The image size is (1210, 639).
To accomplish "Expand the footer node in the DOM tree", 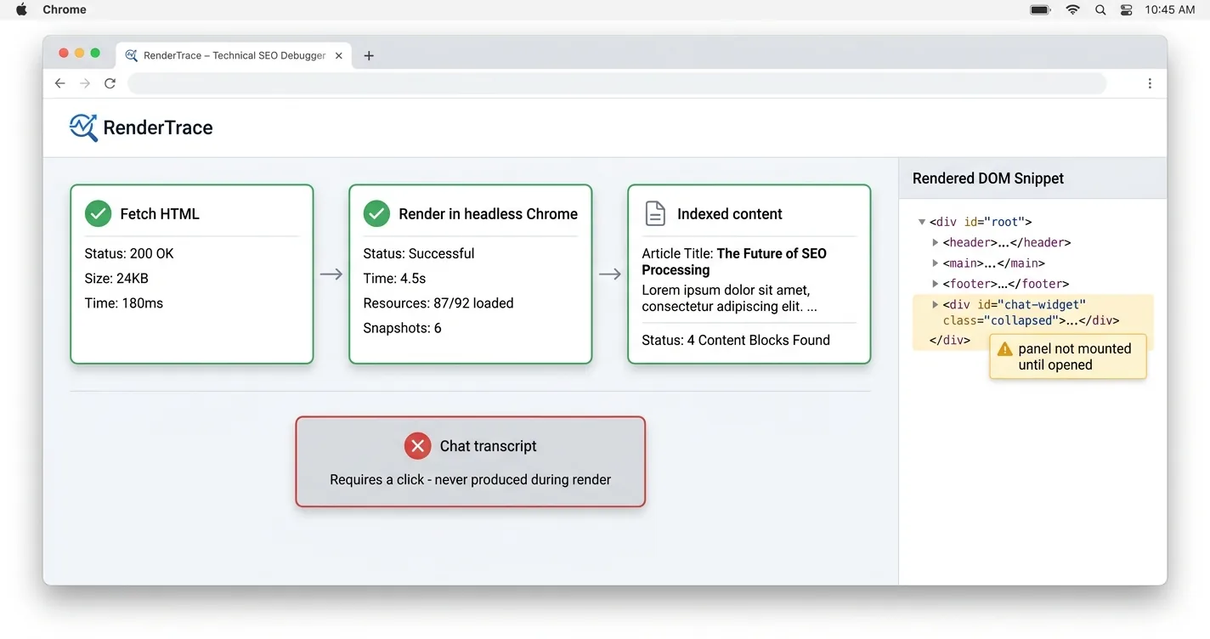I will pyautogui.click(x=936, y=284).
